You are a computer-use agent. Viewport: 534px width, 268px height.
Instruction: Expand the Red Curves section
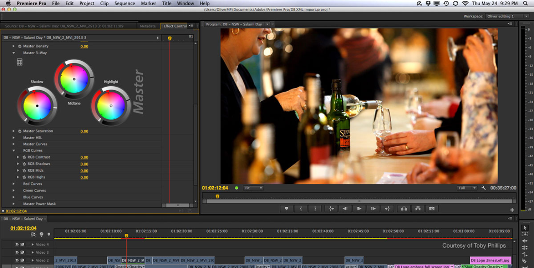14,184
